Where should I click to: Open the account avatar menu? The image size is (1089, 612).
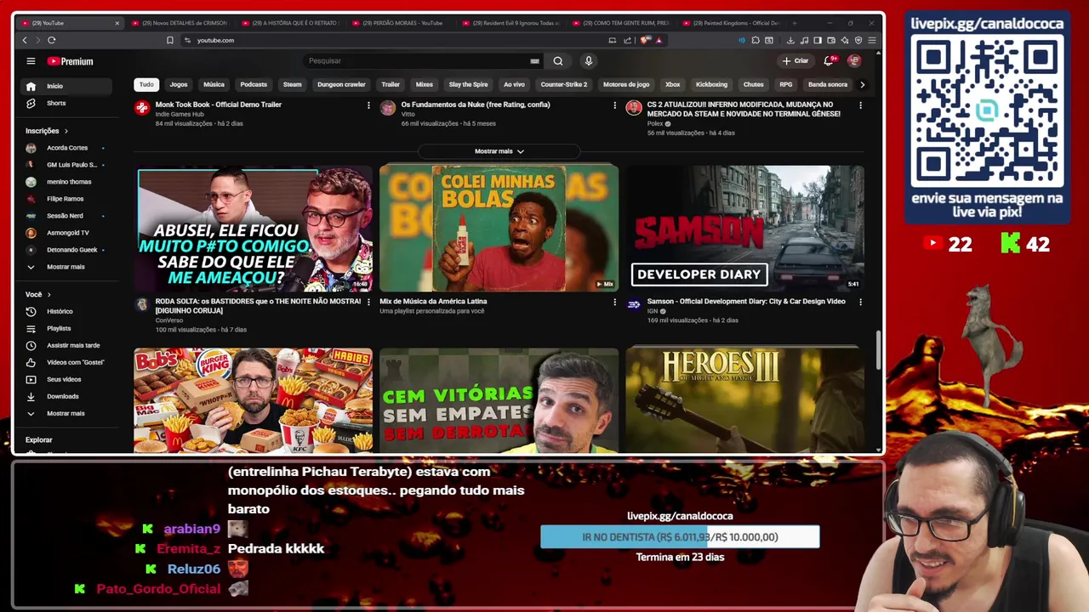[x=854, y=60]
